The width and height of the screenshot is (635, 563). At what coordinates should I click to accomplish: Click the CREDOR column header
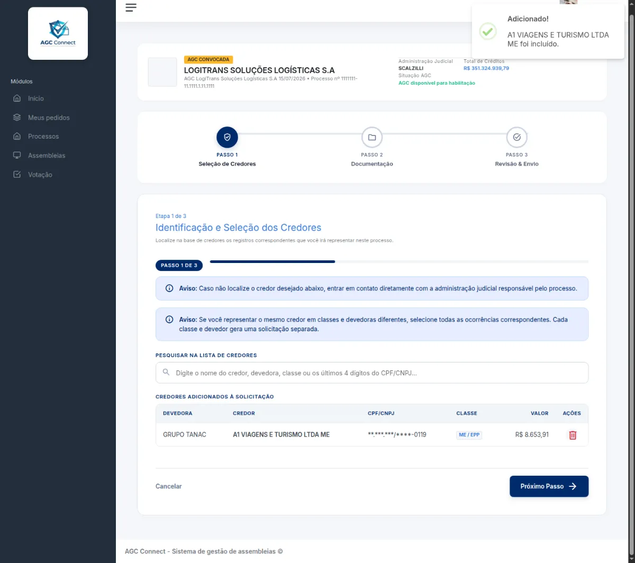coord(244,413)
